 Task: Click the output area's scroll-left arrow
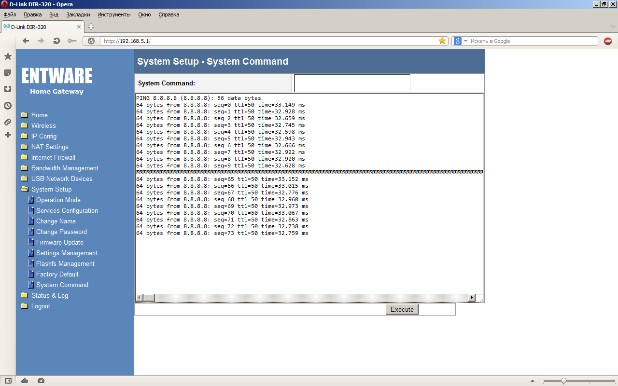click(140, 298)
